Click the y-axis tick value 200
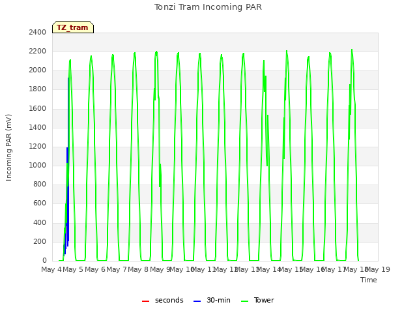 point(40,242)
